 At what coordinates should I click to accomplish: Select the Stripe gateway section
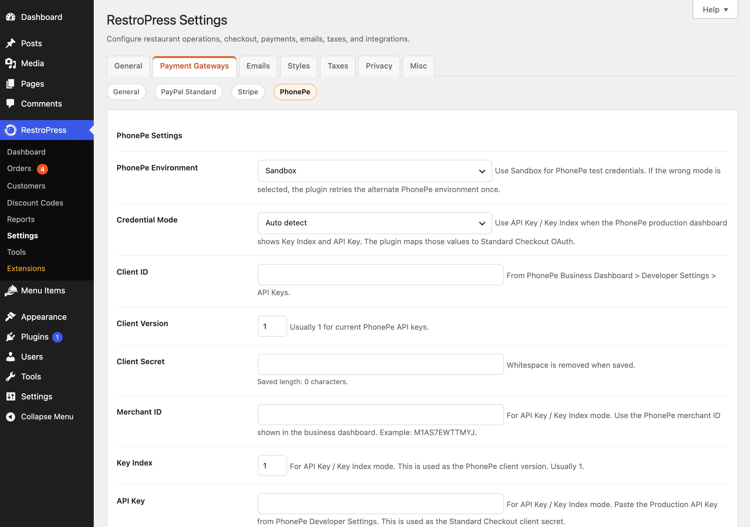click(x=248, y=92)
